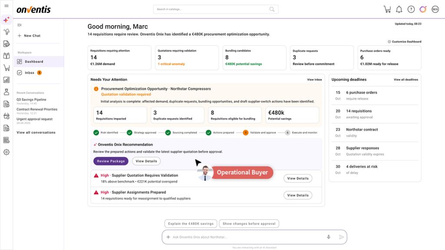Select Dashboard in Workspace menu
The image size is (445, 250).
(x=39, y=62)
